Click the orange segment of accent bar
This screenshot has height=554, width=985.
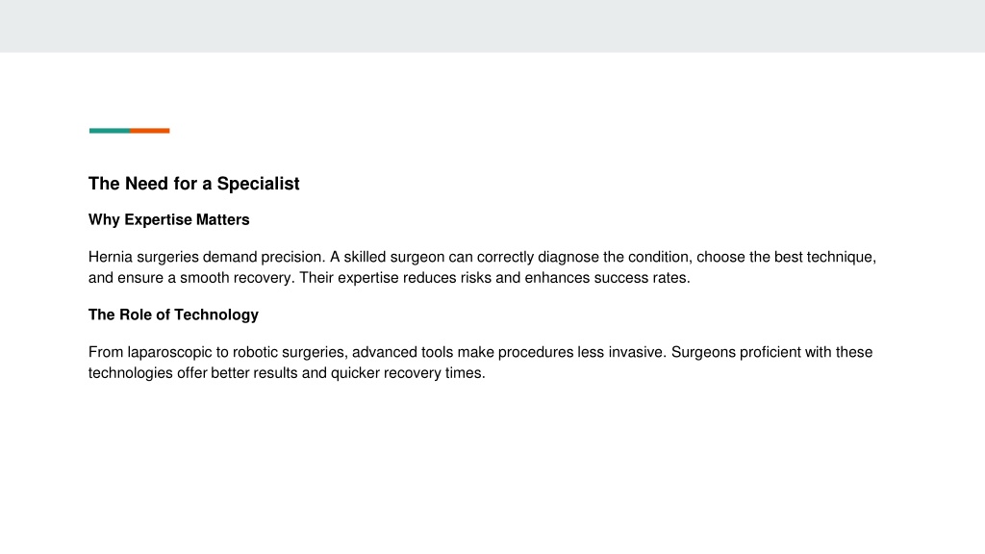pyautogui.click(x=150, y=131)
